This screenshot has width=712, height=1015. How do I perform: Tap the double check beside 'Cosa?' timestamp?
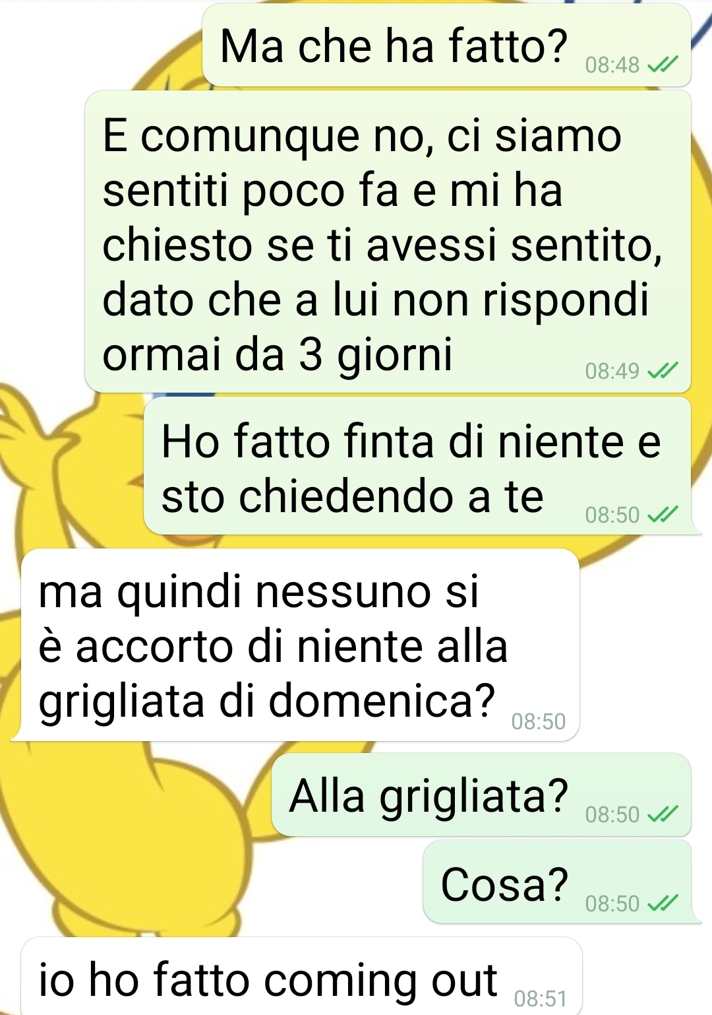click(663, 903)
